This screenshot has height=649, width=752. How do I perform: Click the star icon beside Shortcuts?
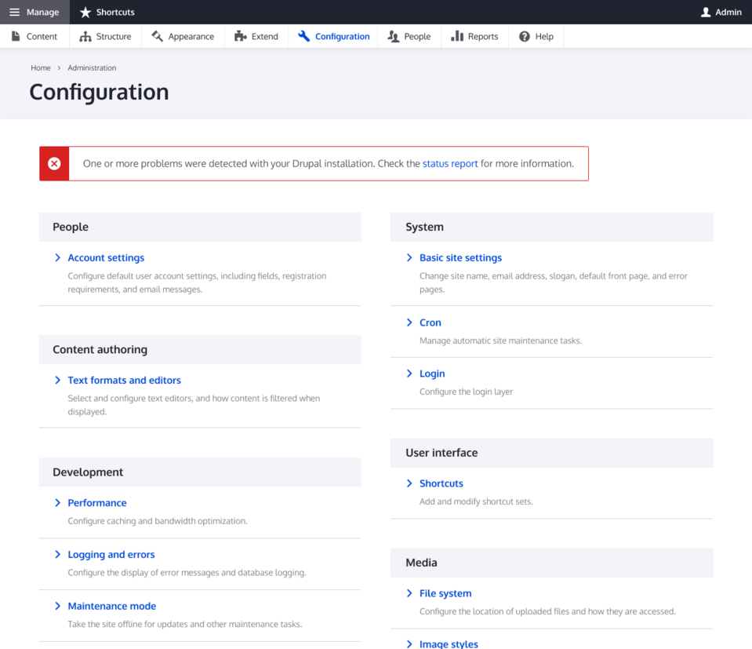tap(85, 12)
